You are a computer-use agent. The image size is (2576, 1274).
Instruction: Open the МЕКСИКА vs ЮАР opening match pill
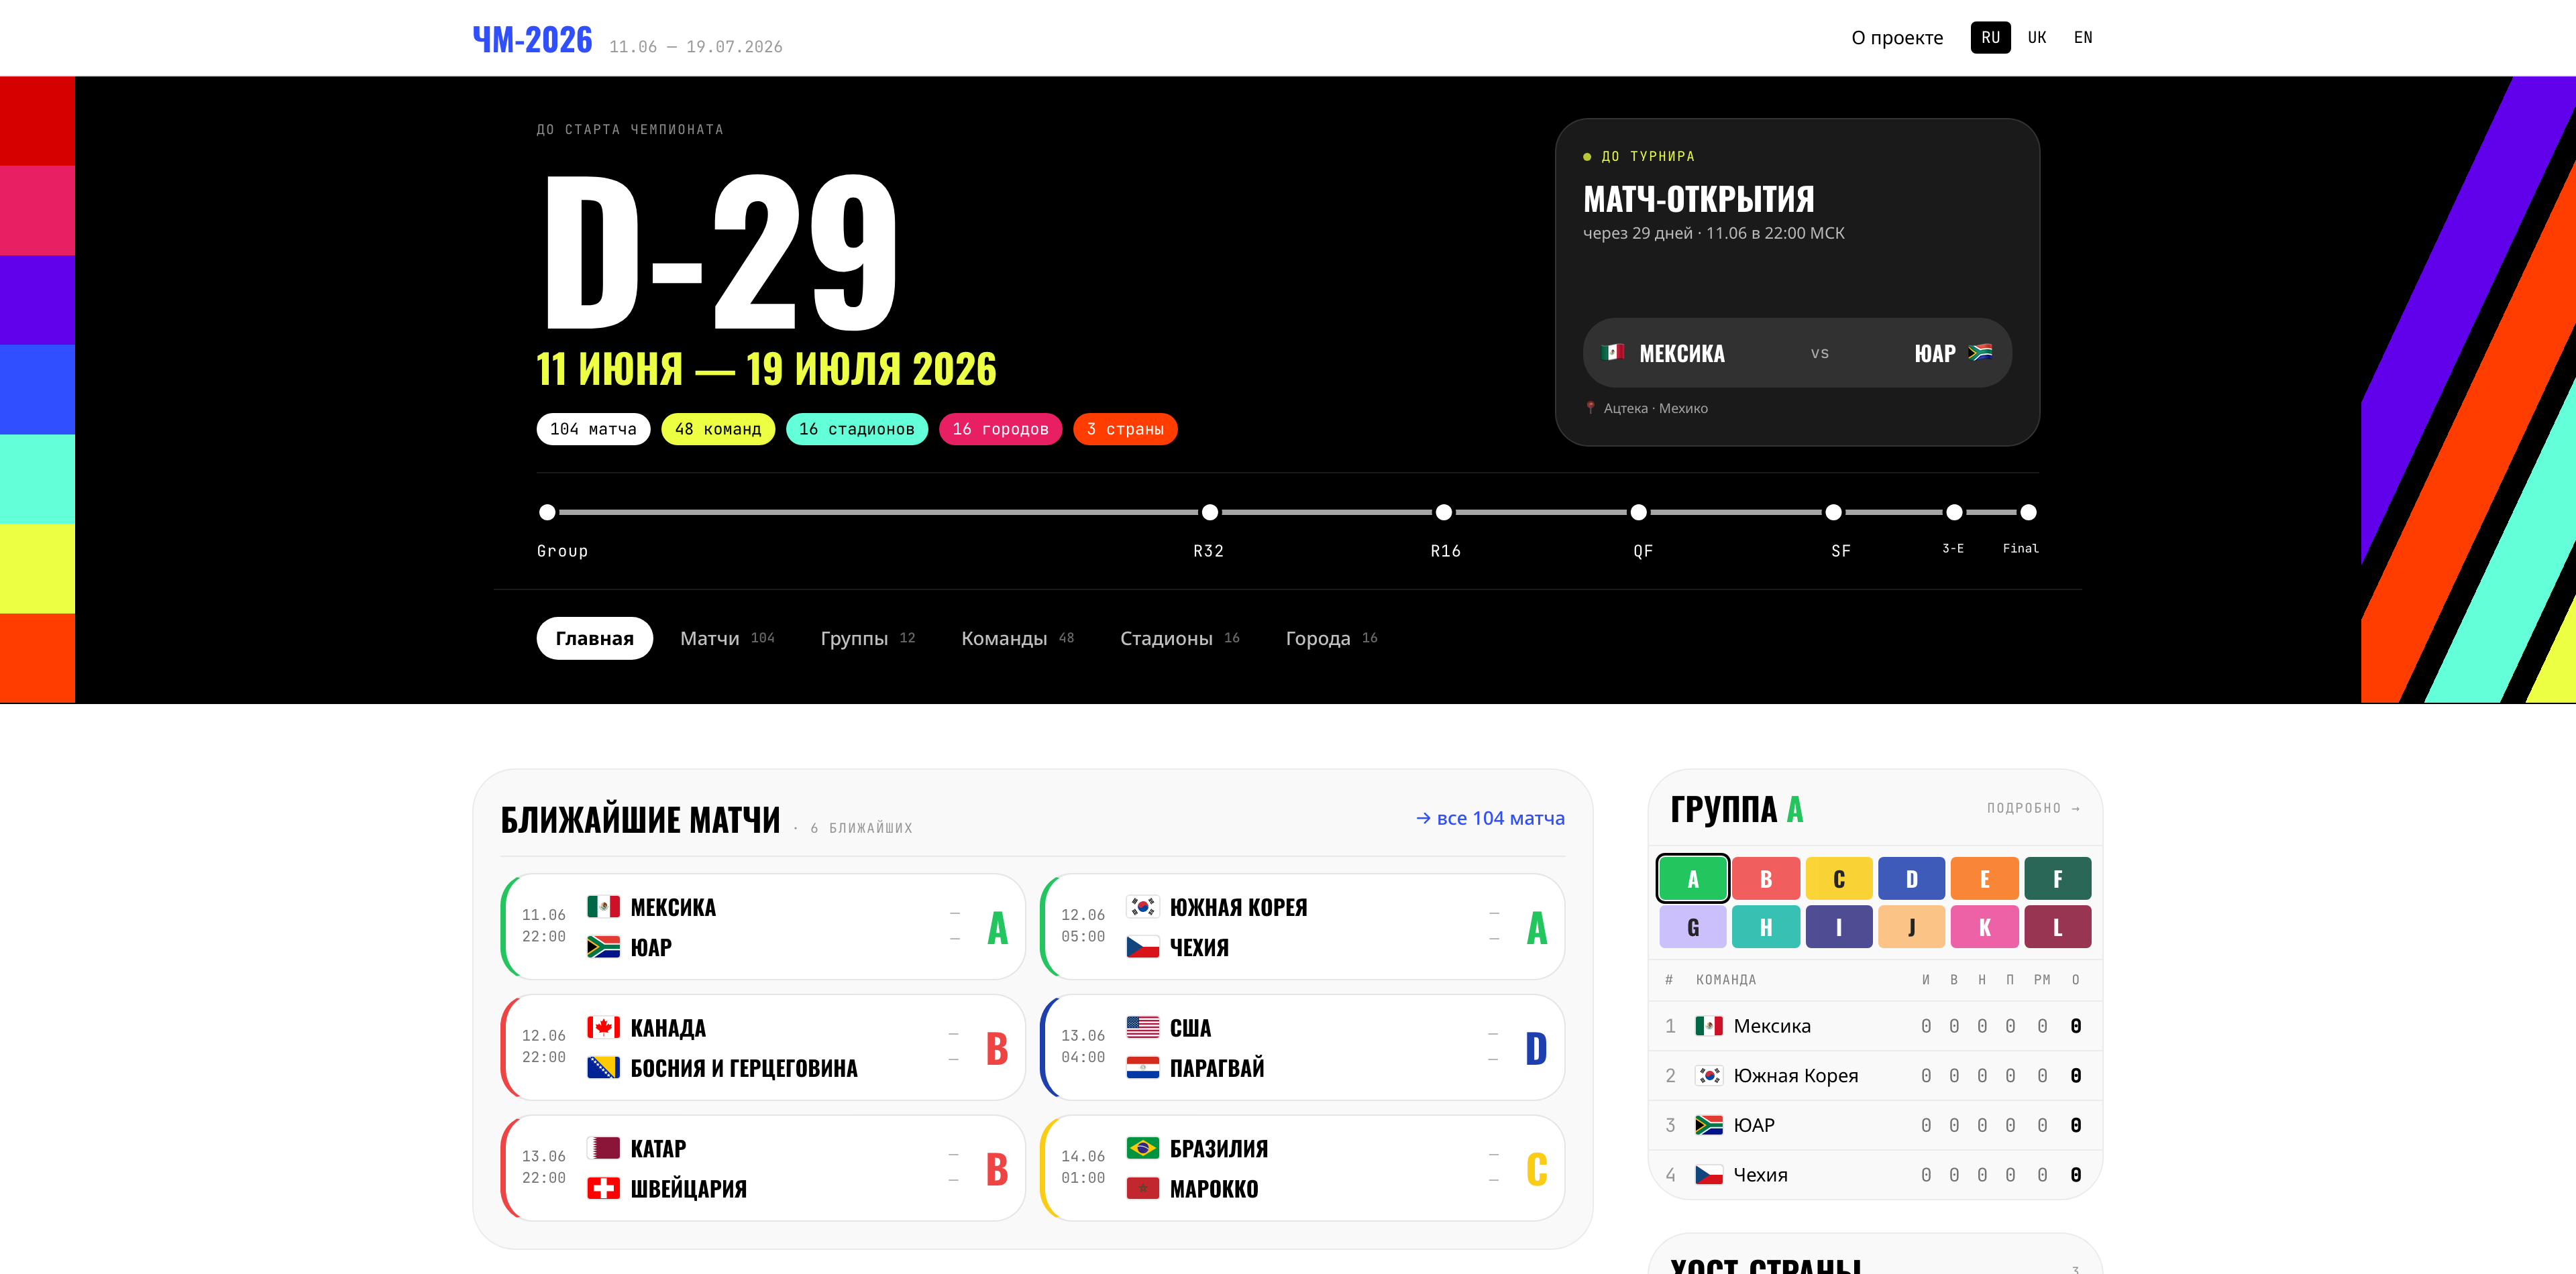pyautogui.click(x=1797, y=353)
